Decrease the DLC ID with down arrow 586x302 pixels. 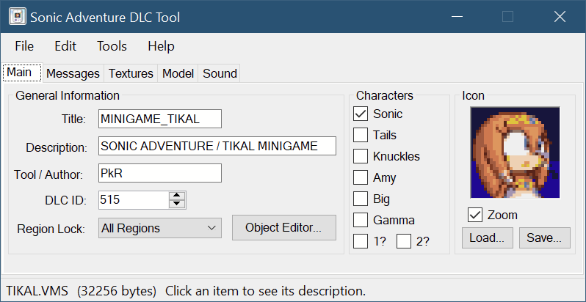click(x=177, y=205)
